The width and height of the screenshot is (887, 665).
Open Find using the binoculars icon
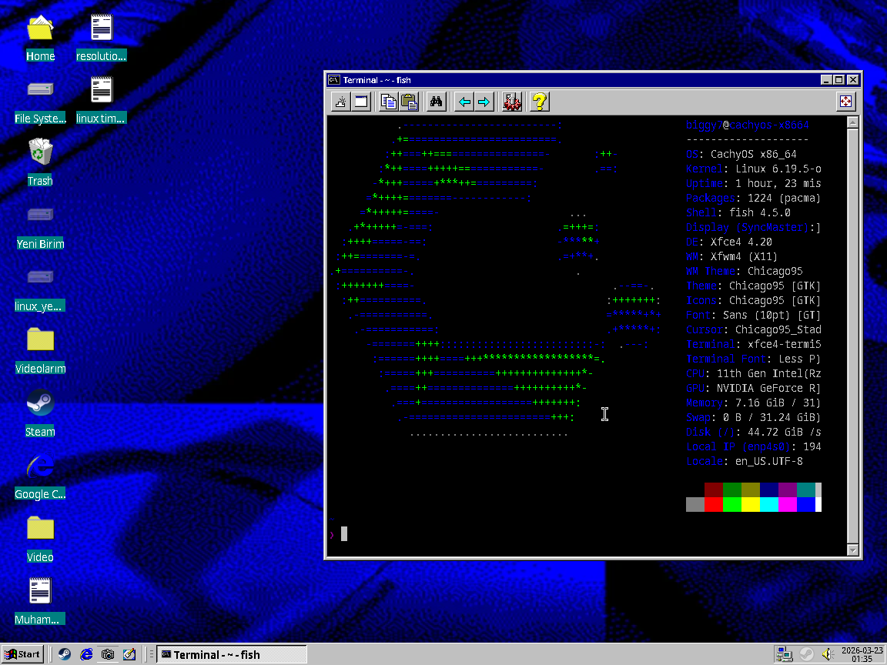[436, 102]
